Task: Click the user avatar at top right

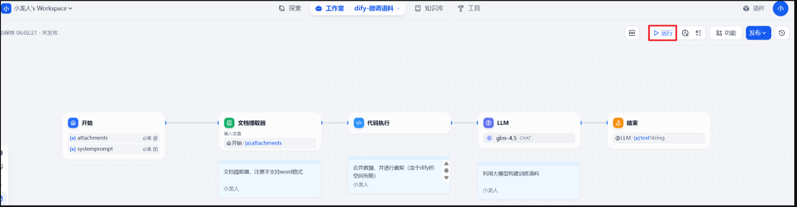Action: (780, 8)
